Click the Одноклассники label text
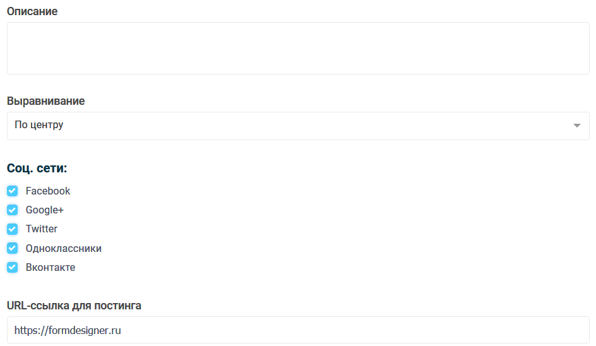This screenshot has width=596, height=346. point(64,249)
